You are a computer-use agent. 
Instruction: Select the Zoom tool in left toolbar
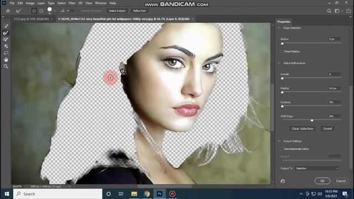6,66
